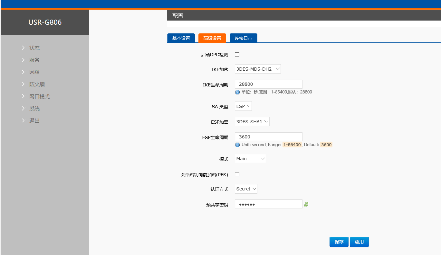Click into the IKE生命周期 input field
The height and width of the screenshot is (255, 441).
pyautogui.click(x=268, y=84)
